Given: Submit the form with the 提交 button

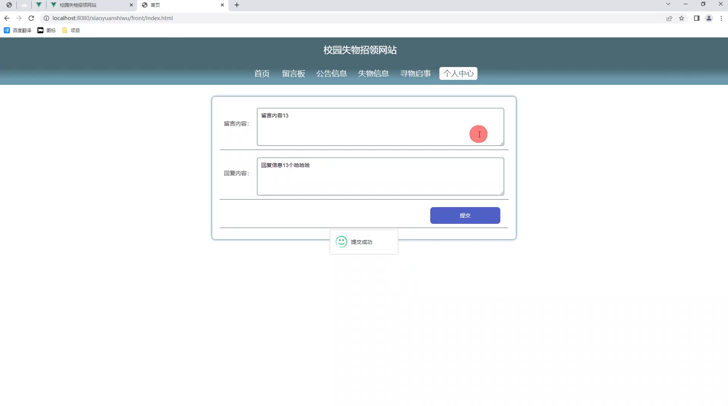Looking at the screenshot, I should pyautogui.click(x=465, y=215).
